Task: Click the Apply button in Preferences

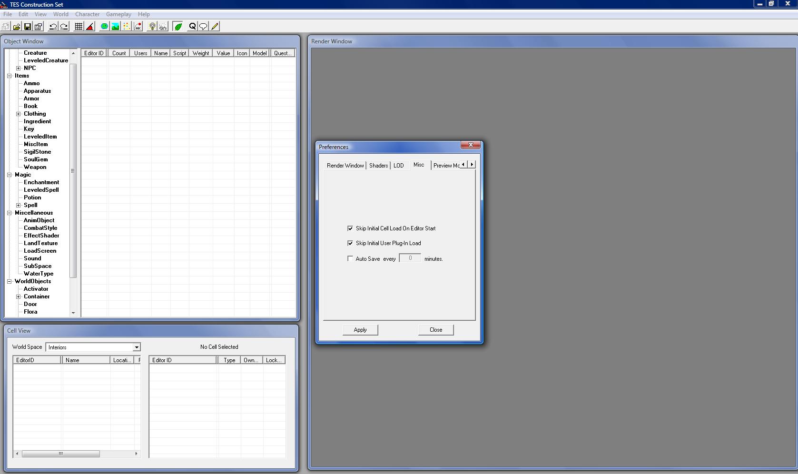Action: (x=360, y=330)
